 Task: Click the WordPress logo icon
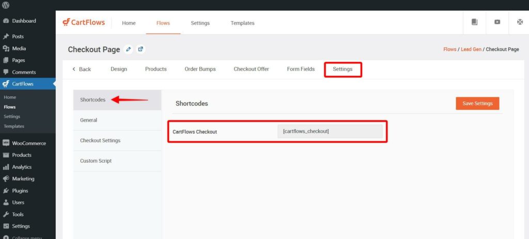5,5
